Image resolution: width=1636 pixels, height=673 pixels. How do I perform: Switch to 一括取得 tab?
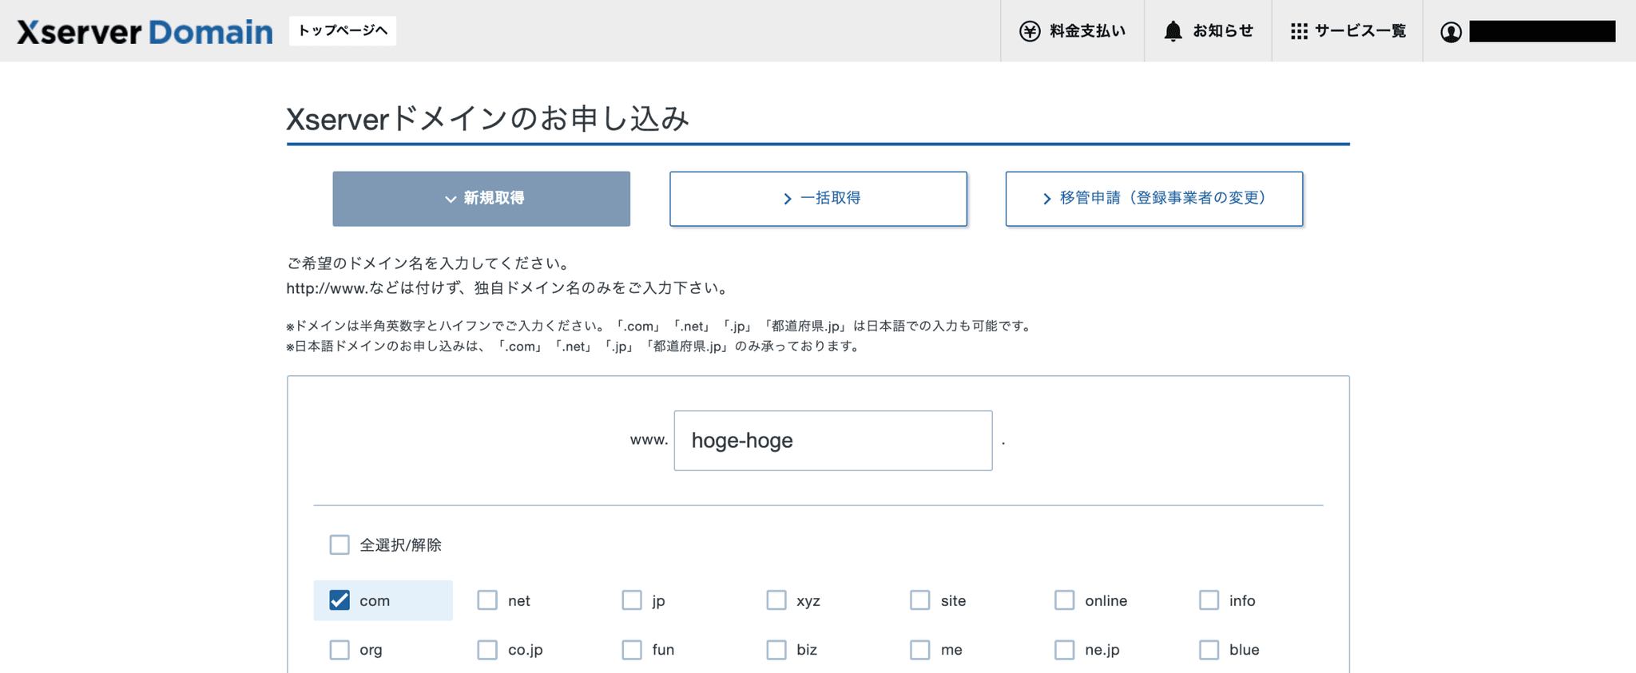click(818, 199)
